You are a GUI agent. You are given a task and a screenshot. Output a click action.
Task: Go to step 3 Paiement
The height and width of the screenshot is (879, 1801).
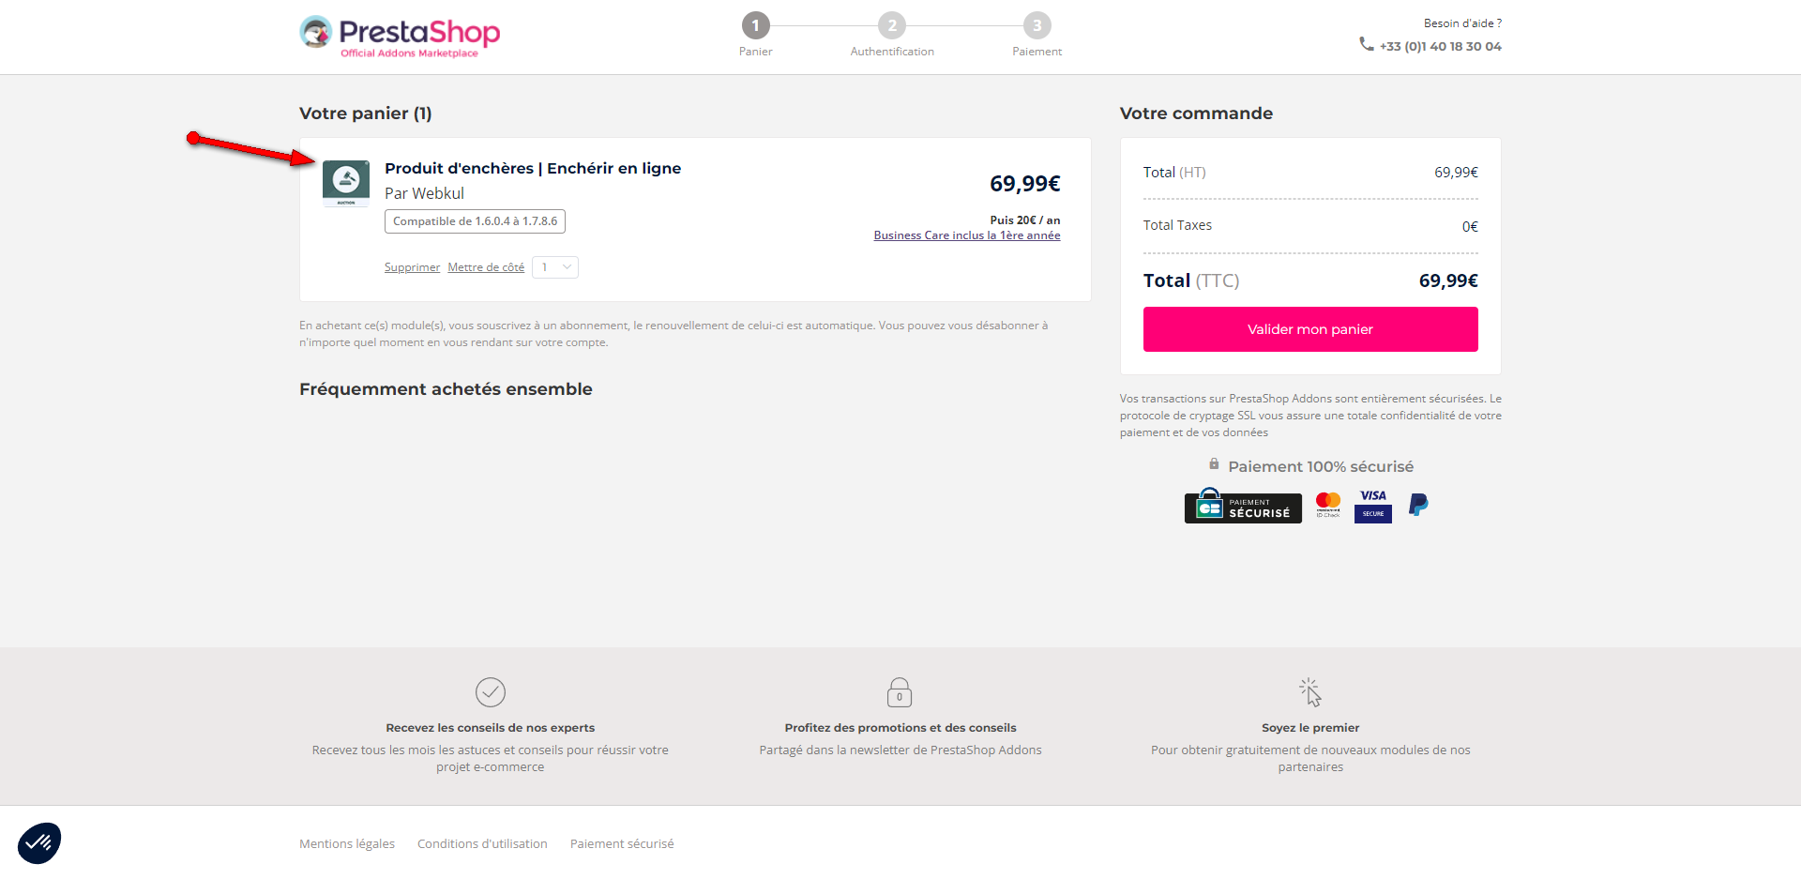click(x=1037, y=26)
